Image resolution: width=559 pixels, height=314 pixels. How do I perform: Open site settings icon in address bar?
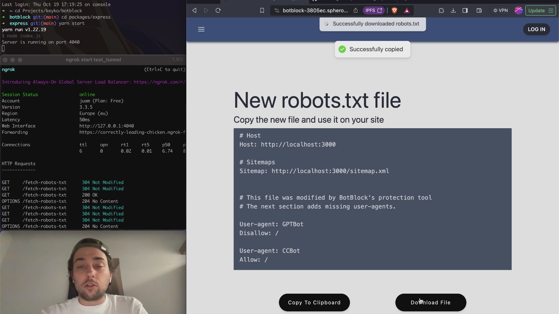pyautogui.click(x=277, y=10)
